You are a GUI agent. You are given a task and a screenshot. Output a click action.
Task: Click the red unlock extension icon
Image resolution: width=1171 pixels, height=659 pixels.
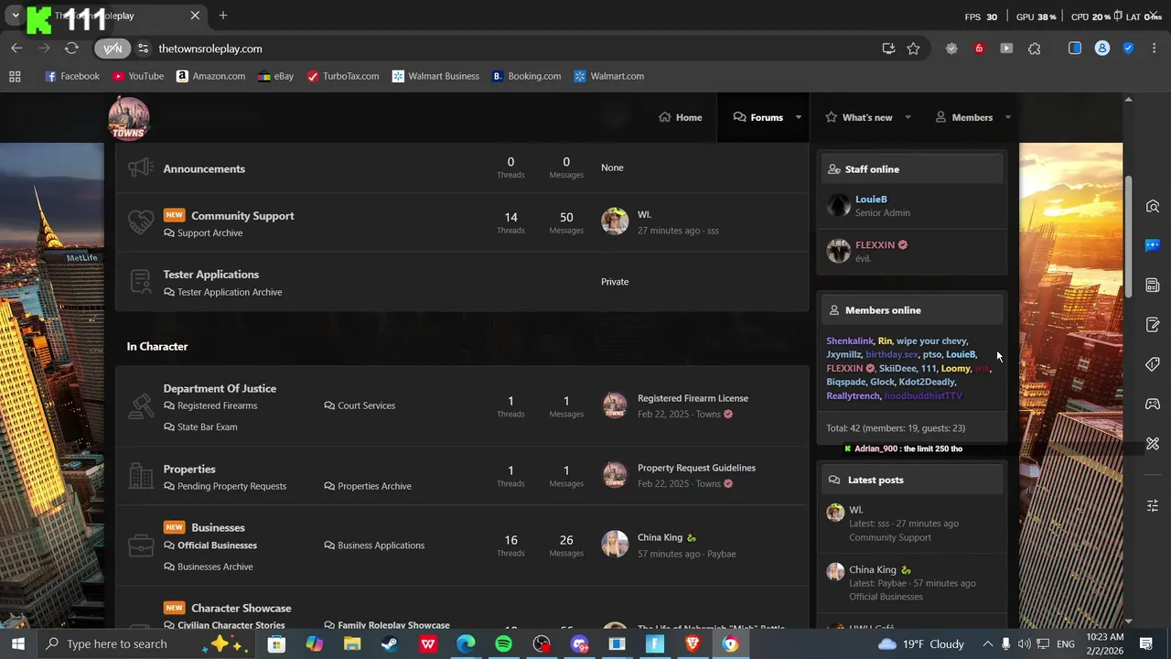(979, 49)
